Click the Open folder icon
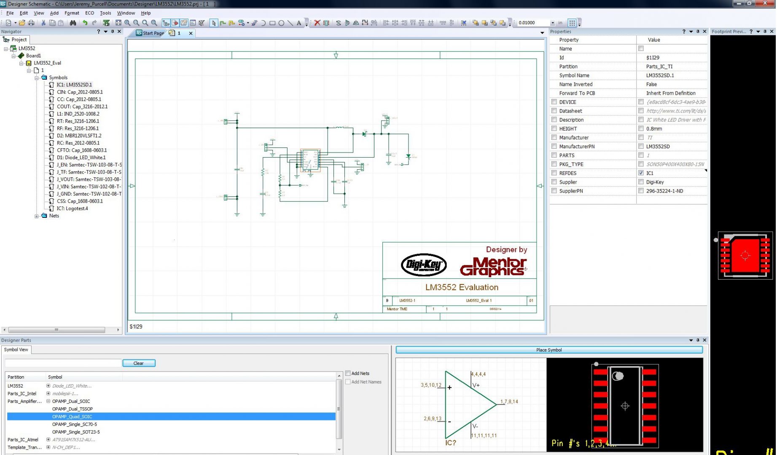 22,23
